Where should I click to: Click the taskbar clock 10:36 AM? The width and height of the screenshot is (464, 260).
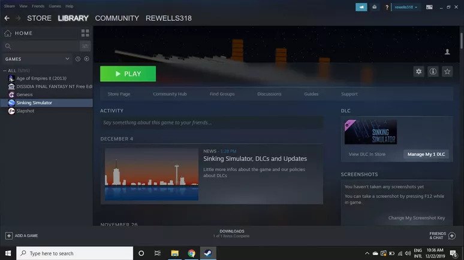[x=435, y=250]
